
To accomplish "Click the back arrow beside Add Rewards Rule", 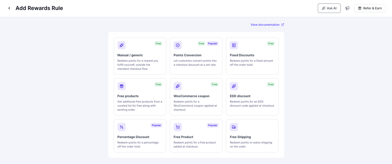I will (x=9, y=8).
